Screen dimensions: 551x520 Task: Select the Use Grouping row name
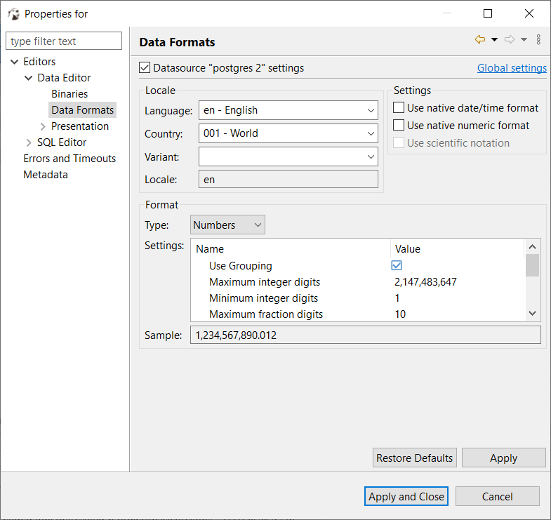(240, 266)
